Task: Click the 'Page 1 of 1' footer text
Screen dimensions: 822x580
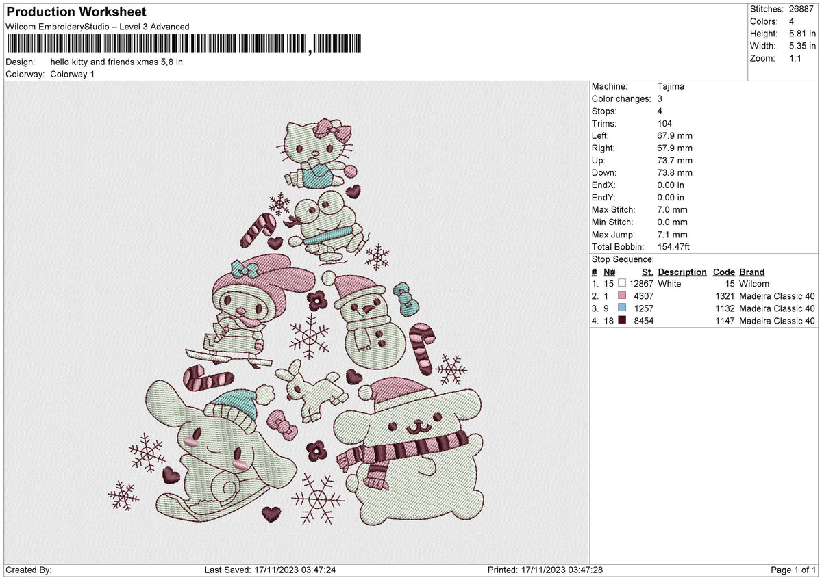Action: tap(793, 570)
